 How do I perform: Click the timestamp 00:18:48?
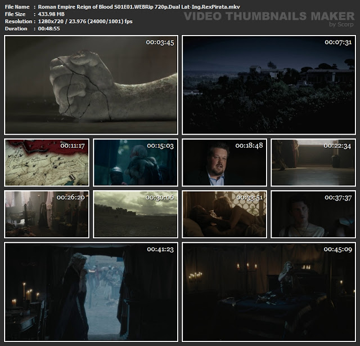(x=249, y=145)
